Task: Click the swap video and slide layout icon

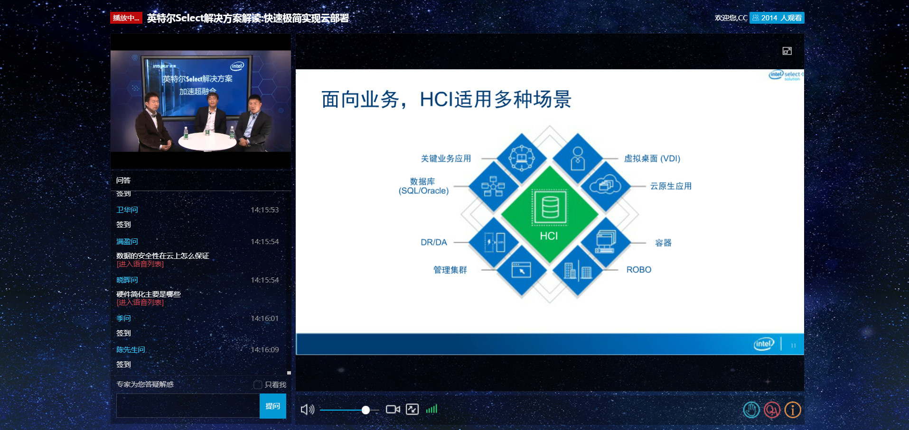Action: coord(412,409)
